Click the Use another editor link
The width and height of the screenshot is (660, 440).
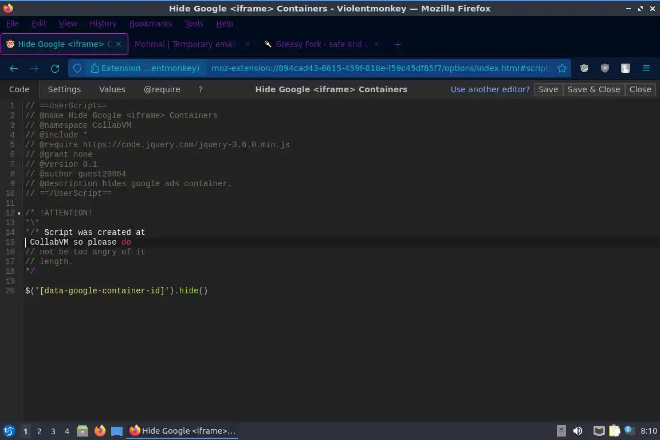point(490,89)
